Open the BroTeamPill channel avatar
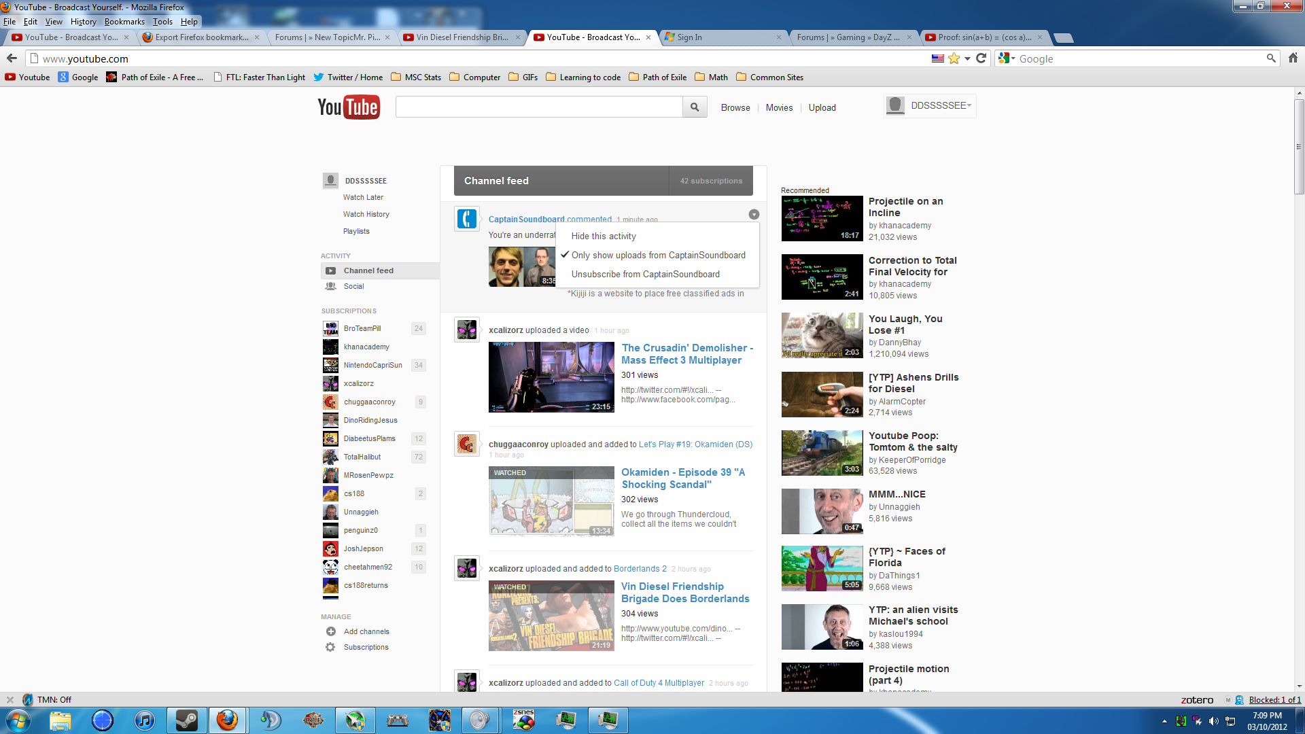The width and height of the screenshot is (1305, 734). tap(330, 328)
